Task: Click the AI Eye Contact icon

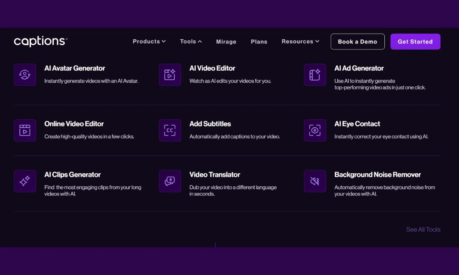Action: (315, 130)
